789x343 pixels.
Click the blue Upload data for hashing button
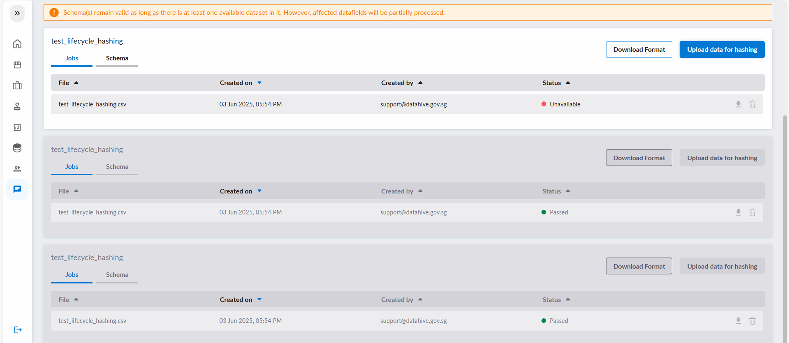click(x=722, y=50)
